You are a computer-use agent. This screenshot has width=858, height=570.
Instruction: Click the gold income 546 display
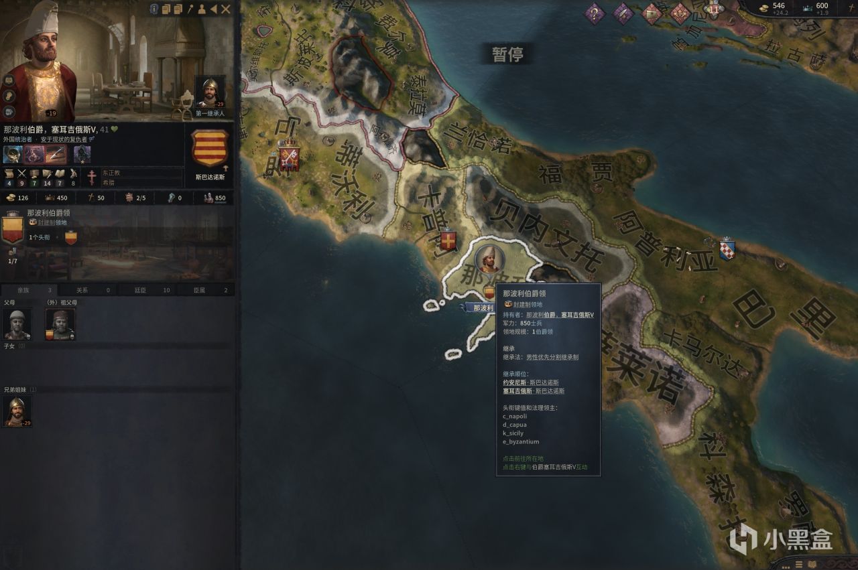tap(773, 9)
